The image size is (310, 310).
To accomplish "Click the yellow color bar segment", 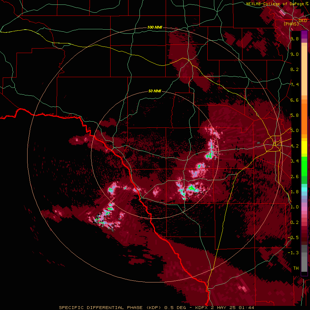I will tap(304, 147).
